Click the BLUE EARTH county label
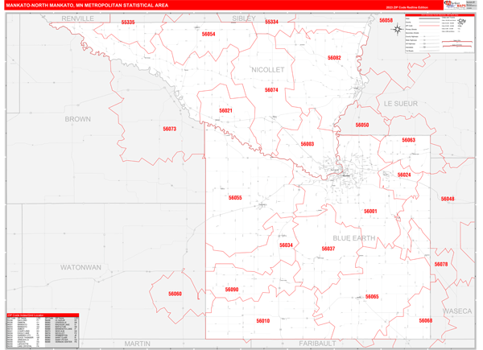The height and width of the screenshot is (350, 483). pyautogui.click(x=354, y=238)
